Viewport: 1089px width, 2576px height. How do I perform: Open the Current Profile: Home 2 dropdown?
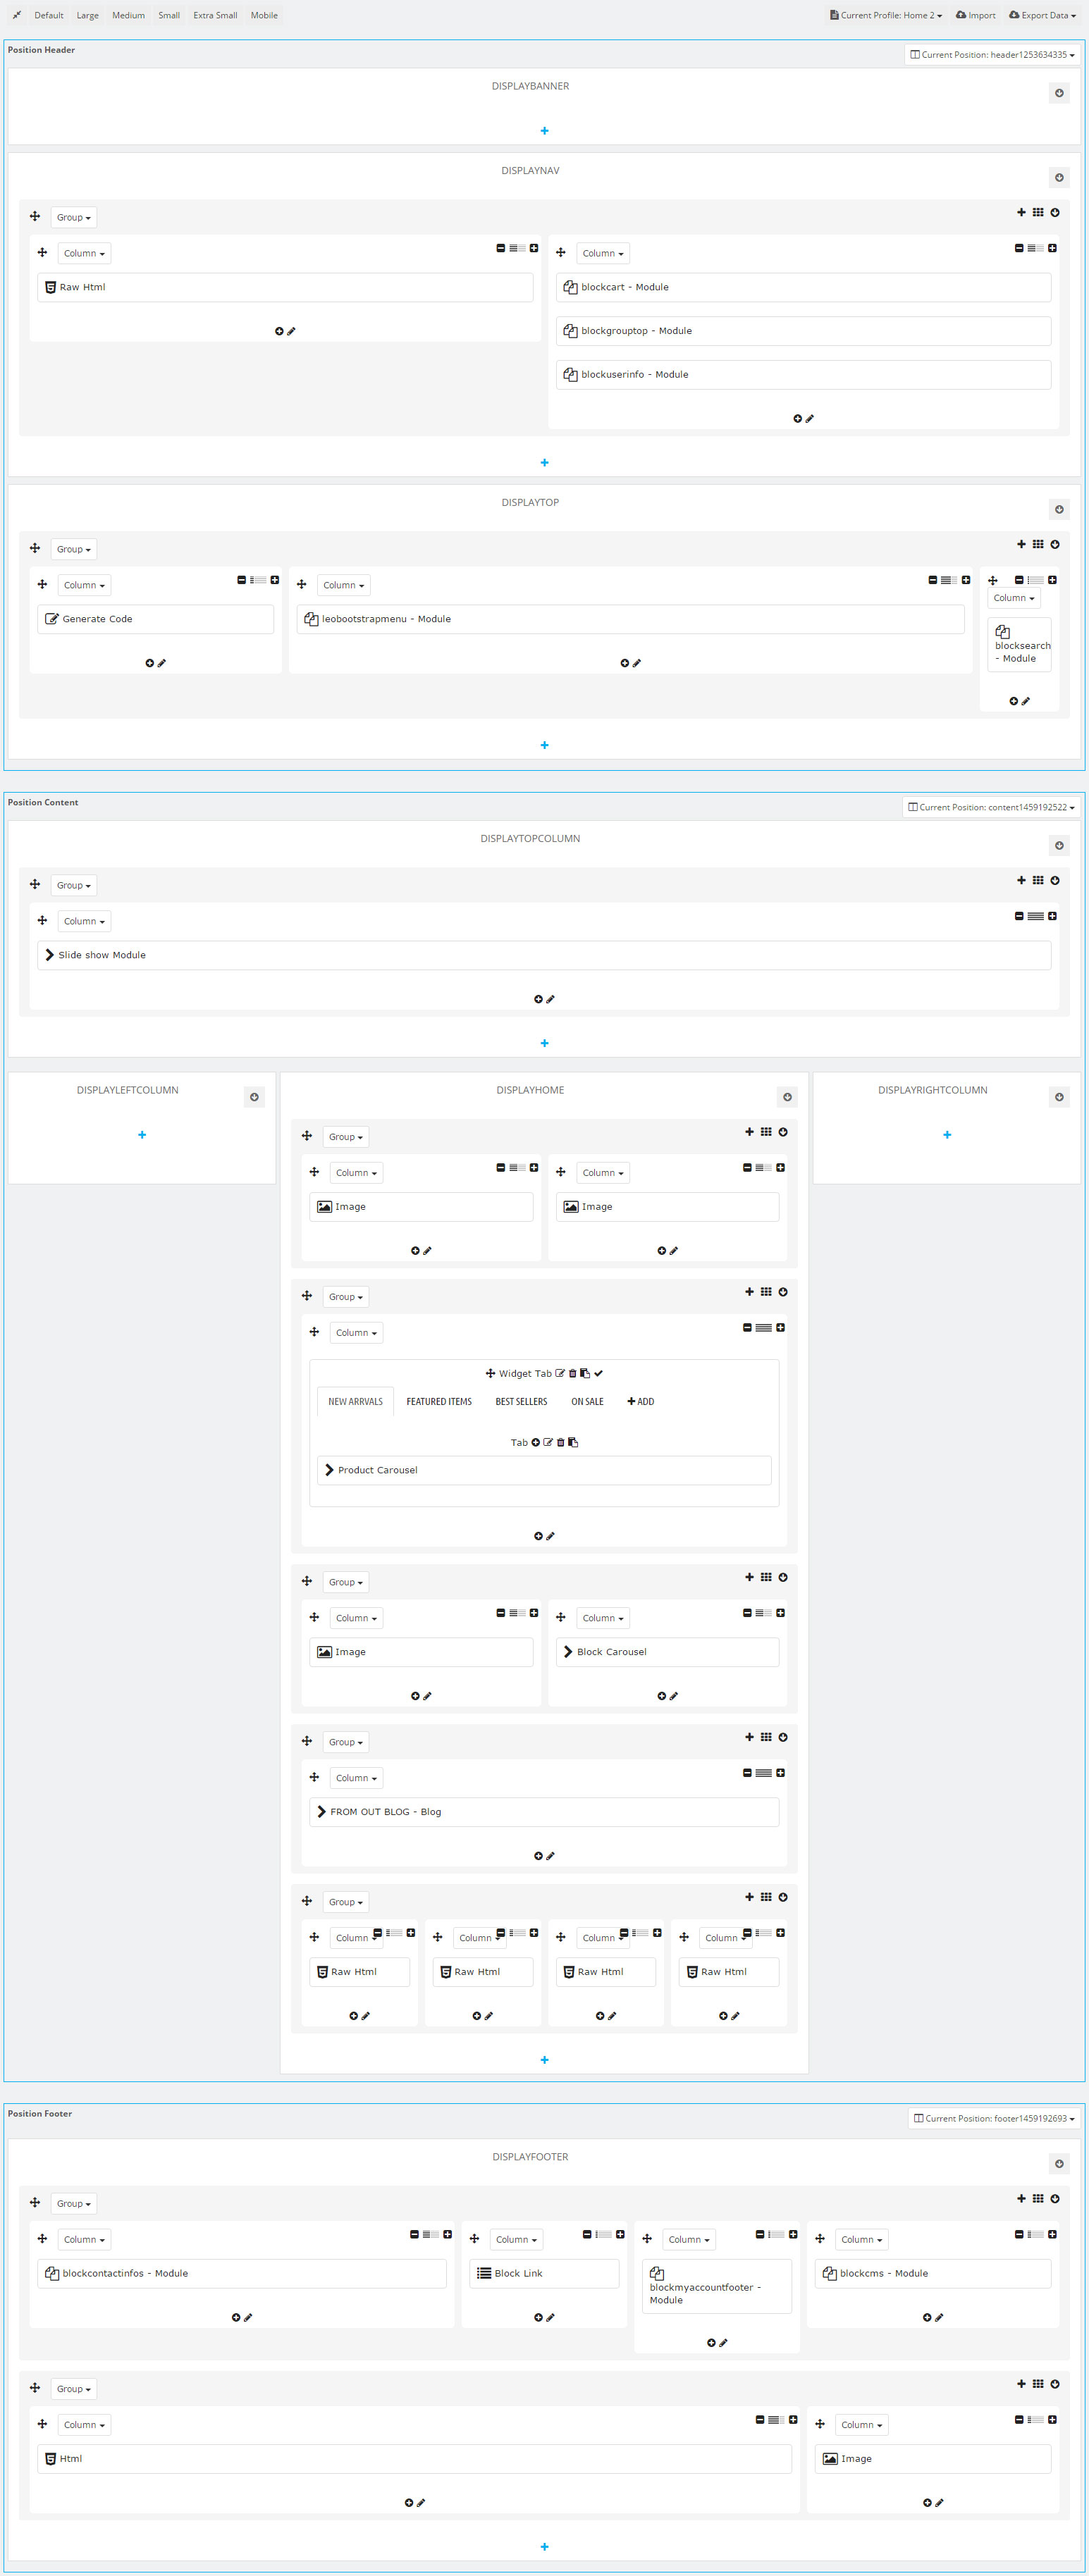(886, 15)
